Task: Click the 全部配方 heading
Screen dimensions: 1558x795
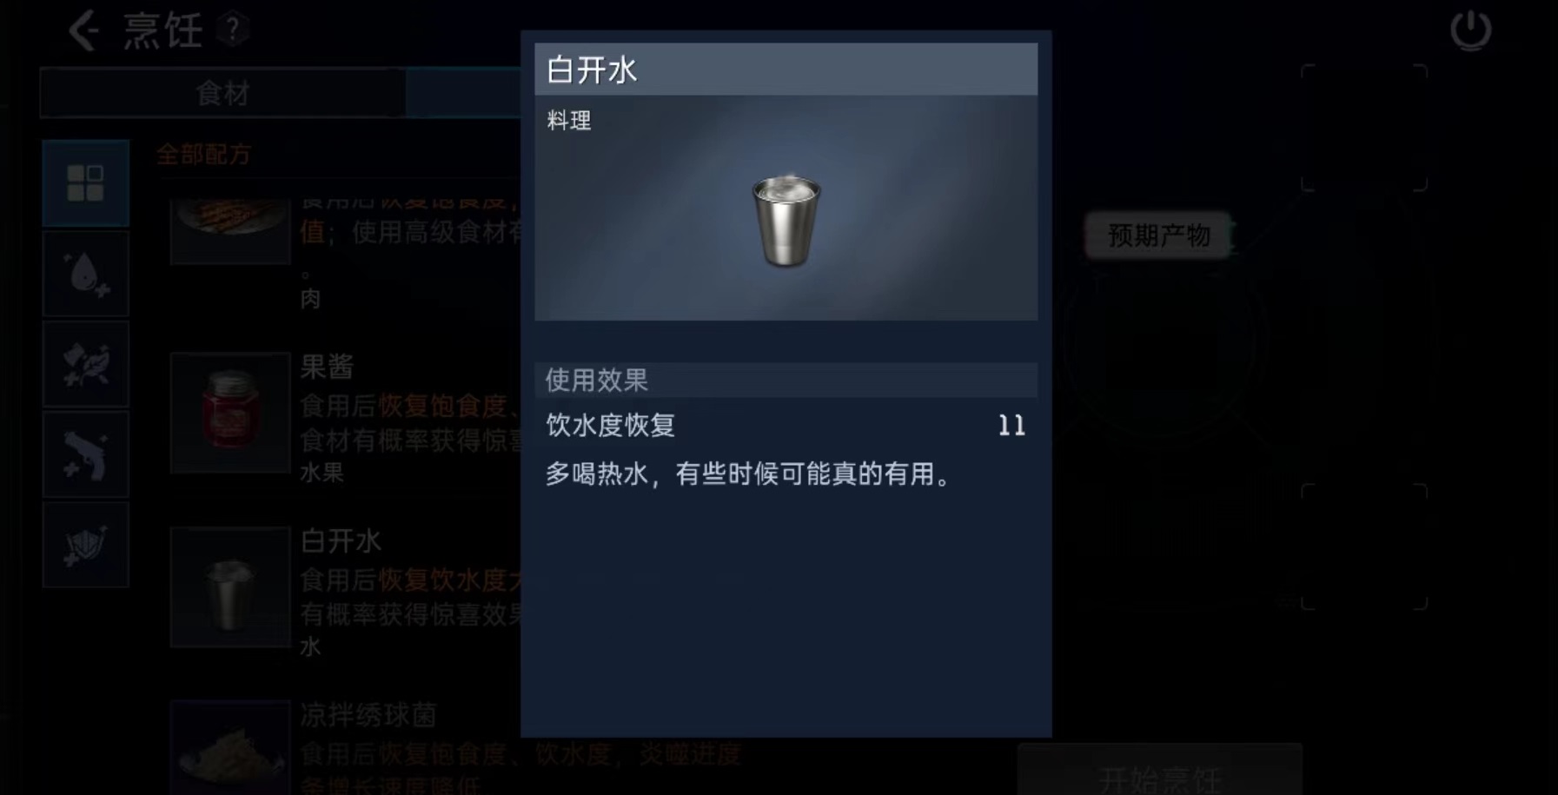Action: [x=204, y=155]
